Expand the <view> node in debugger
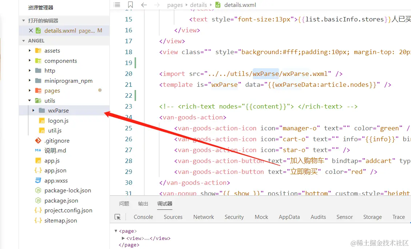The height and width of the screenshot is (249, 411). 123,238
